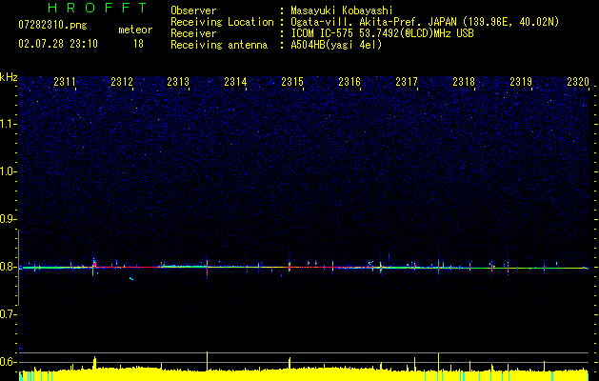This screenshot has width=599, height=381.
Task: Click the 2317 time marker
Action: pyautogui.click(x=407, y=82)
